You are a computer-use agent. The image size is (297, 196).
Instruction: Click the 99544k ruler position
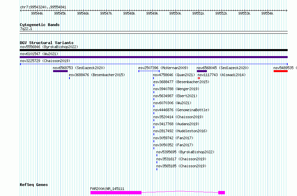click(x=37, y=13)
